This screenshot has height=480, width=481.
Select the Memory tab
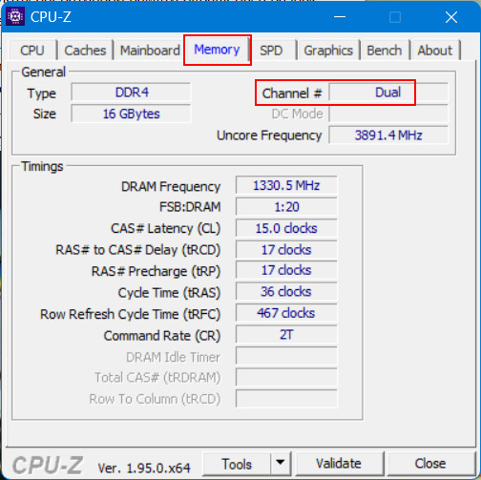click(x=217, y=50)
